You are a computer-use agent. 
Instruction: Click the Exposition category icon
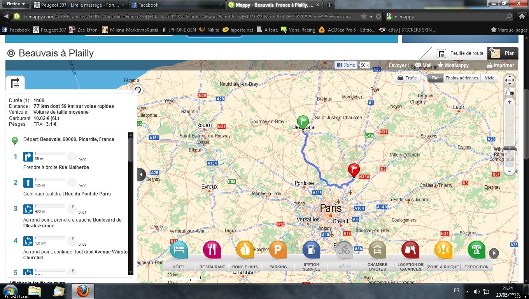(476, 250)
